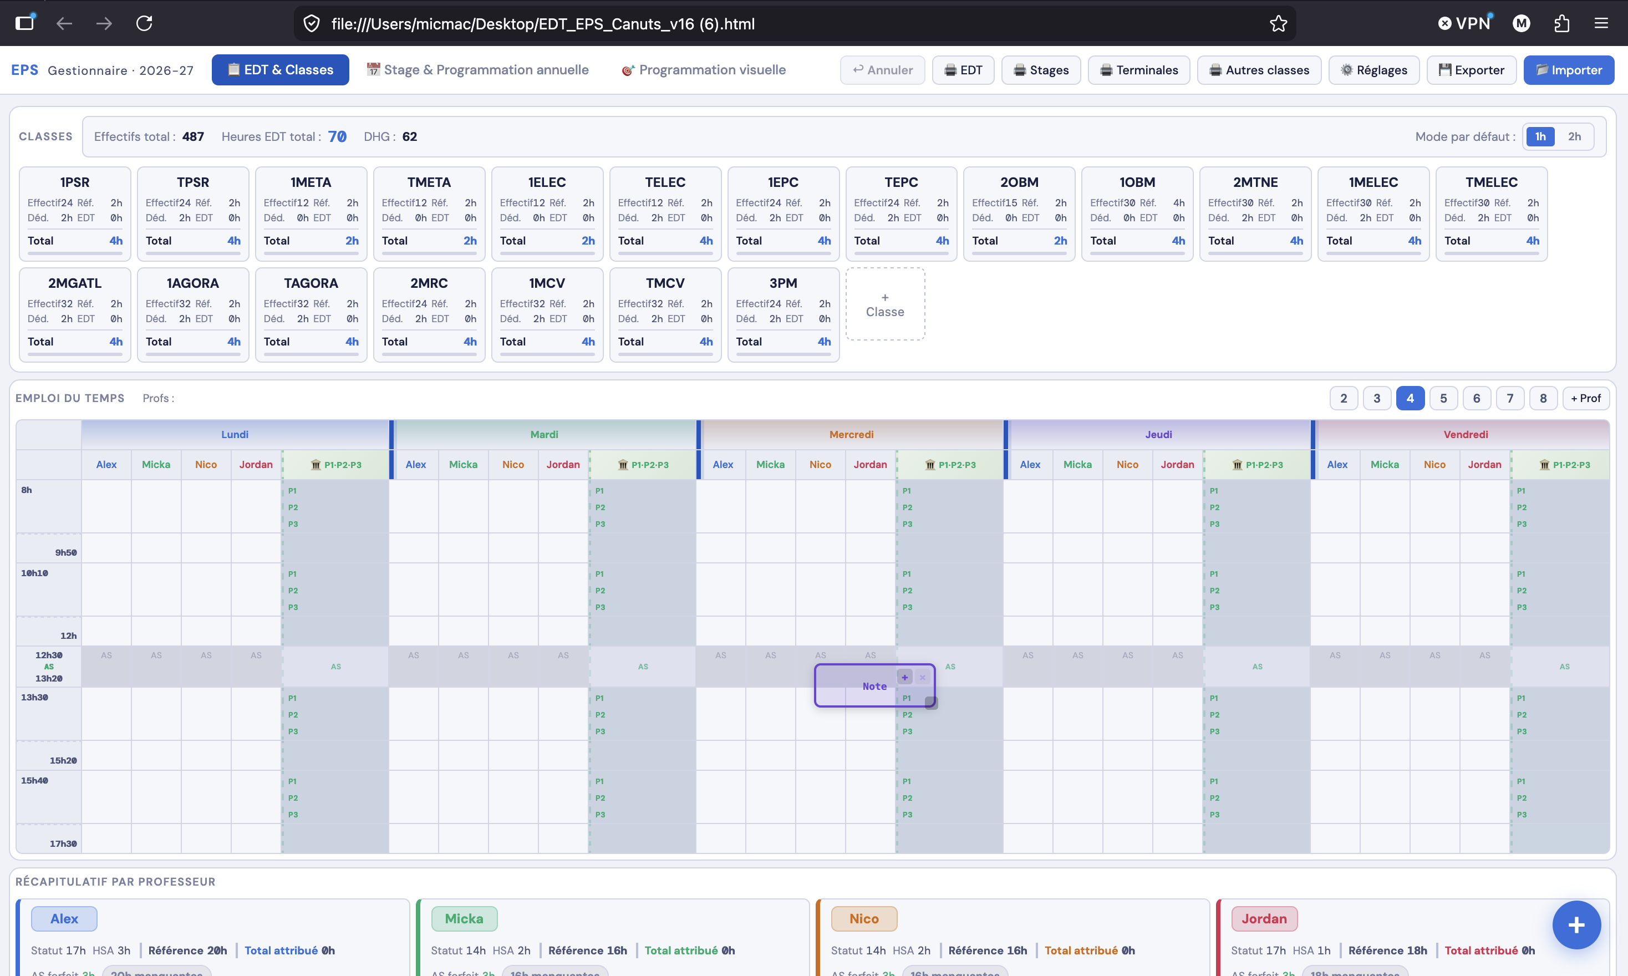Viewport: 1628px width, 976px height.
Task: Select the 1PSR class card
Action: pos(75,213)
